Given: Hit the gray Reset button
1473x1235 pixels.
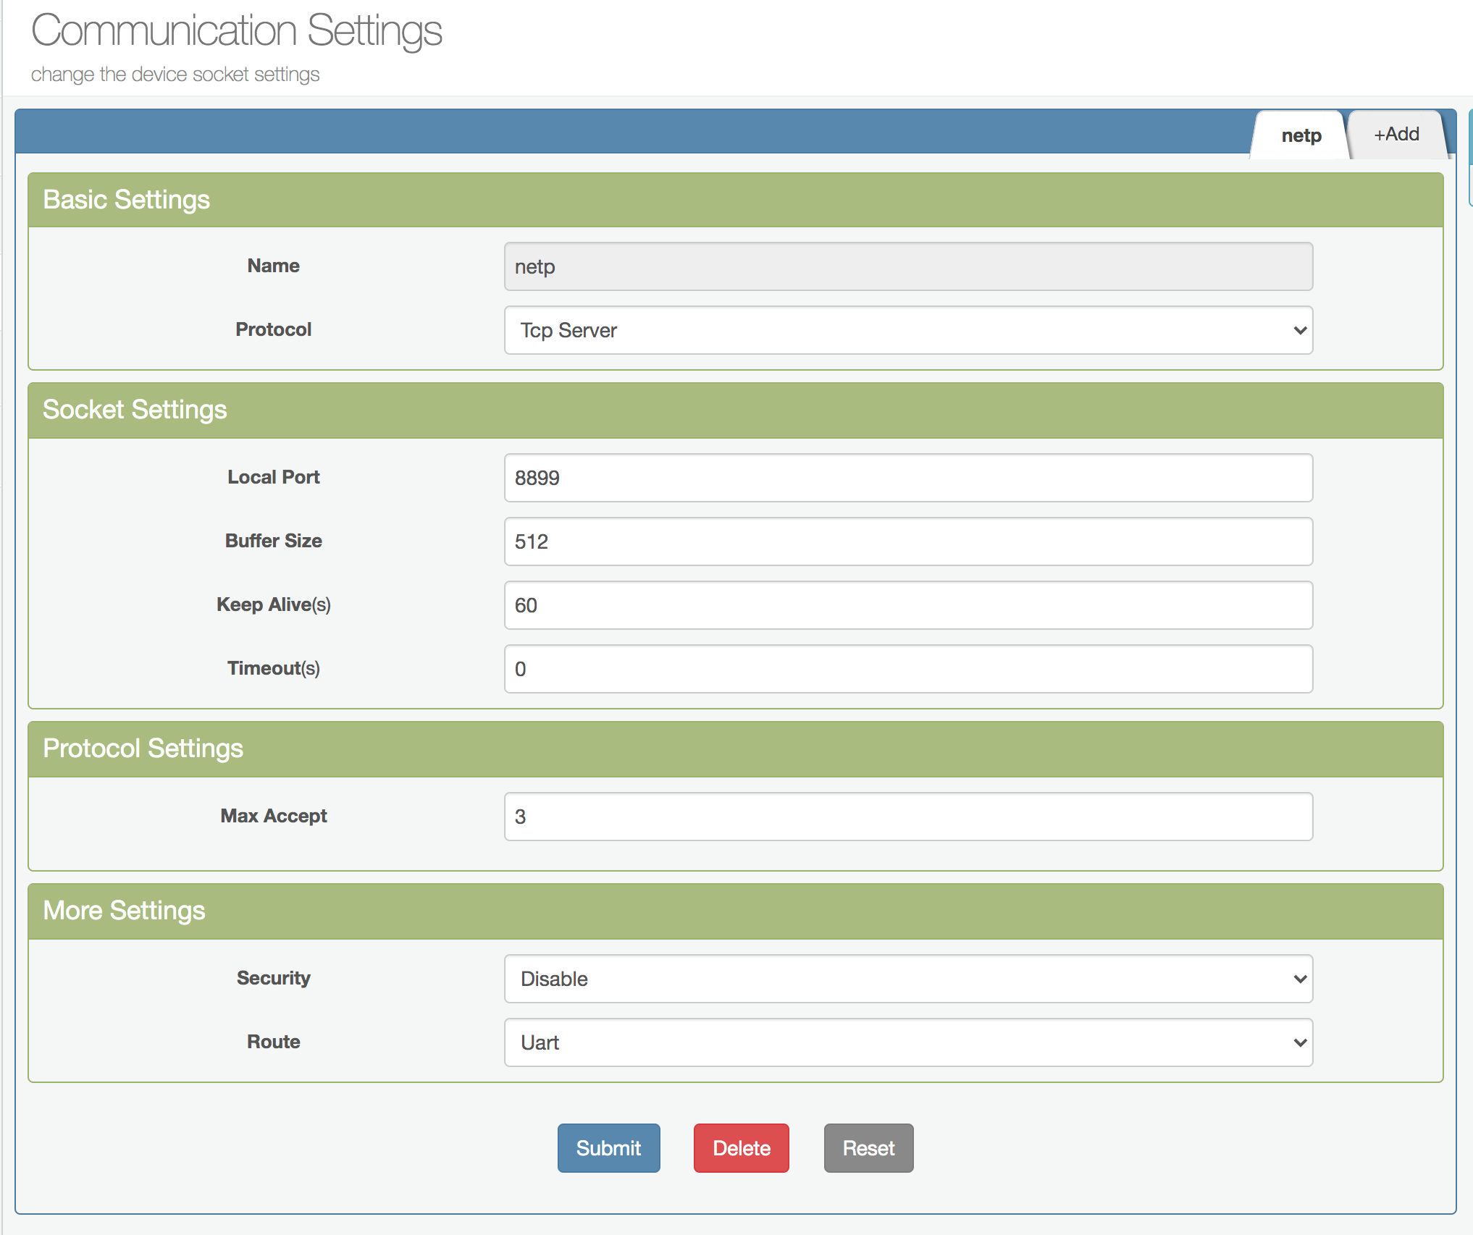Looking at the screenshot, I should pyautogui.click(x=868, y=1148).
